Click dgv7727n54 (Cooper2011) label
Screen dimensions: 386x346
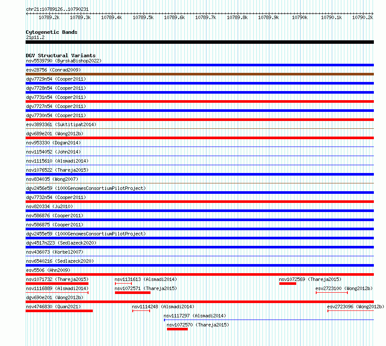[x=56, y=106]
